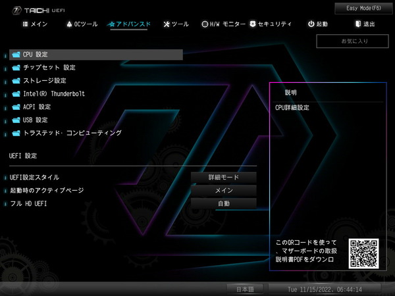Click the チップセット 設定 folder icon
The width and height of the screenshot is (395, 296).
pos(16,68)
